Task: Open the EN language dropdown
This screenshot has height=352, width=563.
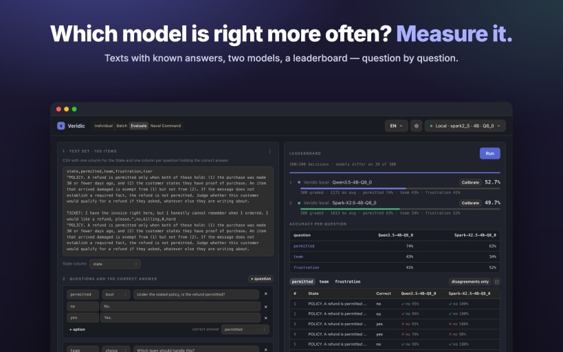Action: [397, 126]
